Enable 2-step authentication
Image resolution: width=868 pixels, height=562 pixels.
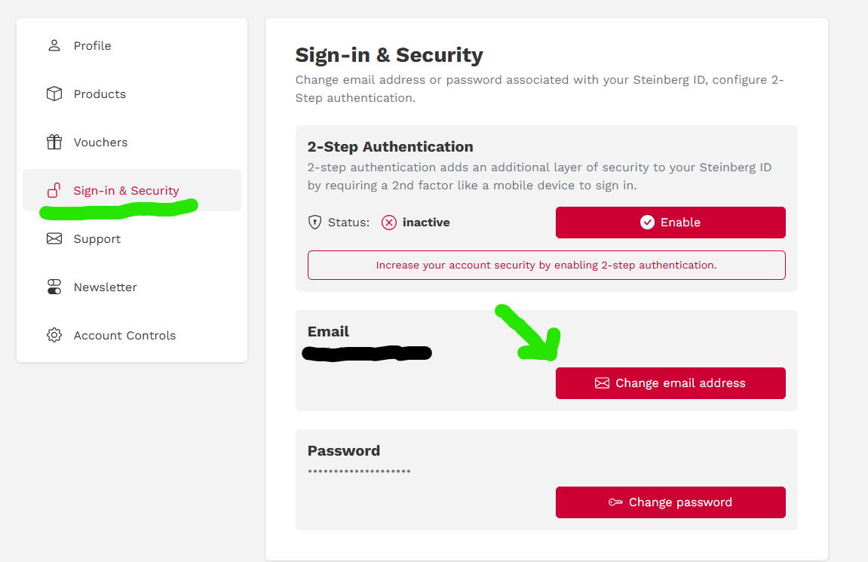670,223
